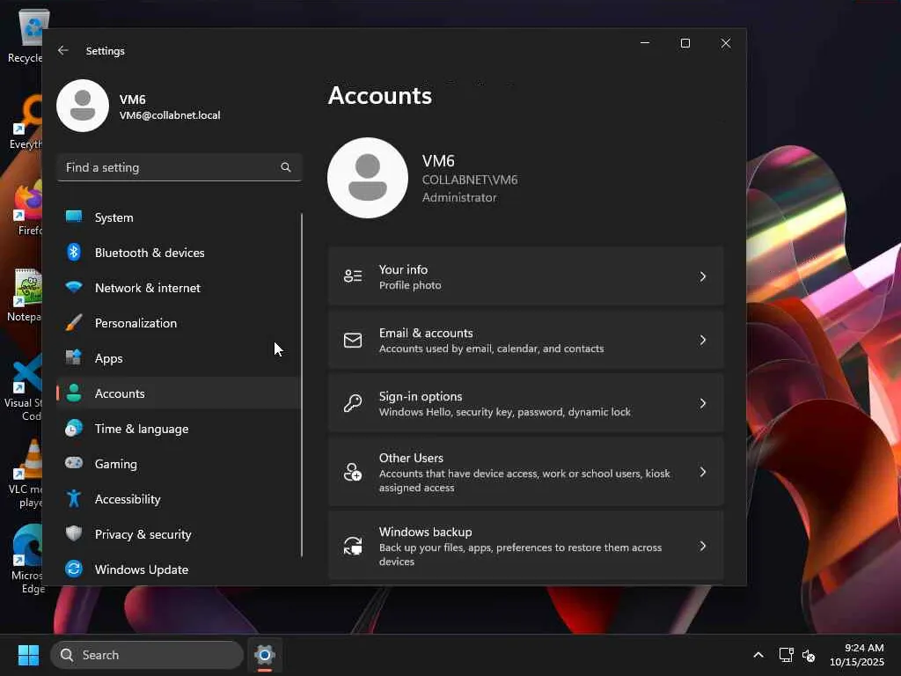
Task: Click the Find a setting search field
Action: (179, 167)
